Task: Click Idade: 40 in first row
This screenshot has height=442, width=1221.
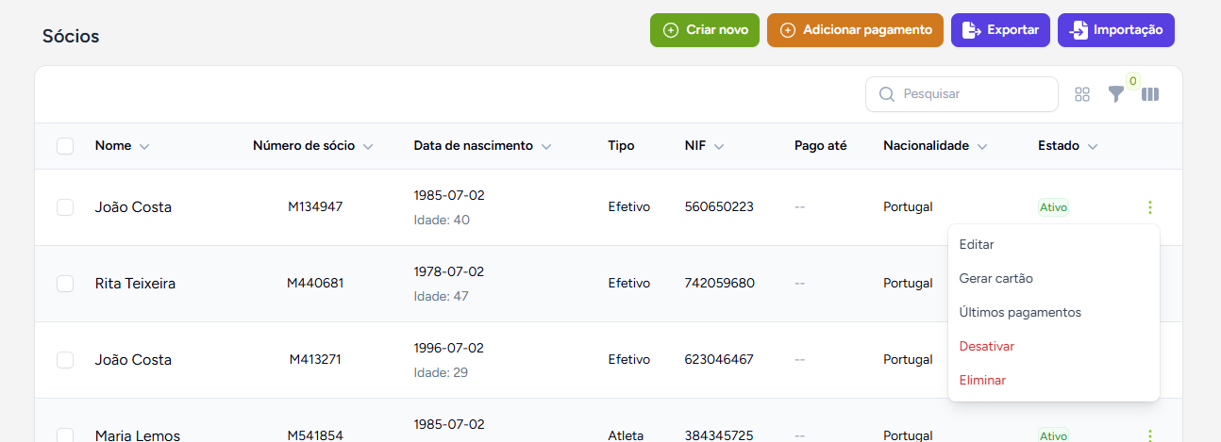Action: [x=442, y=221]
